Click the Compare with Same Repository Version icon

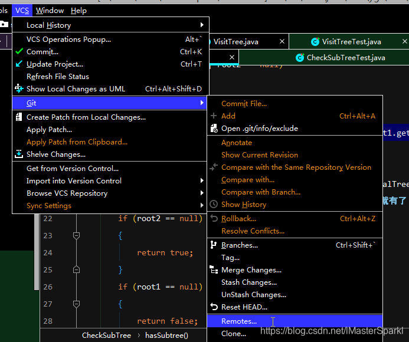pos(214,167)
